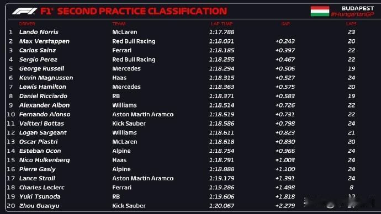Click Charles Leclerc's lap count 8
Viewport: 381px width, 214px height.
coord(352,188)
